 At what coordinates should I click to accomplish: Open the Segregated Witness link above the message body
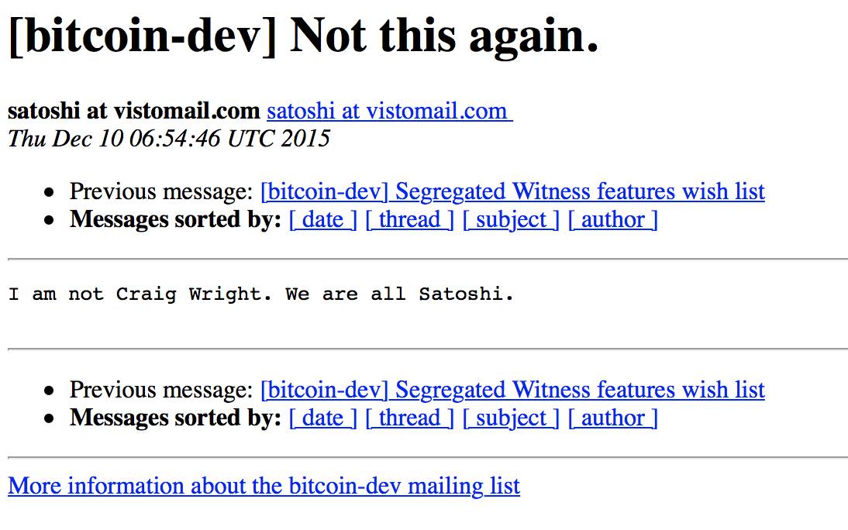click(512, 191)
